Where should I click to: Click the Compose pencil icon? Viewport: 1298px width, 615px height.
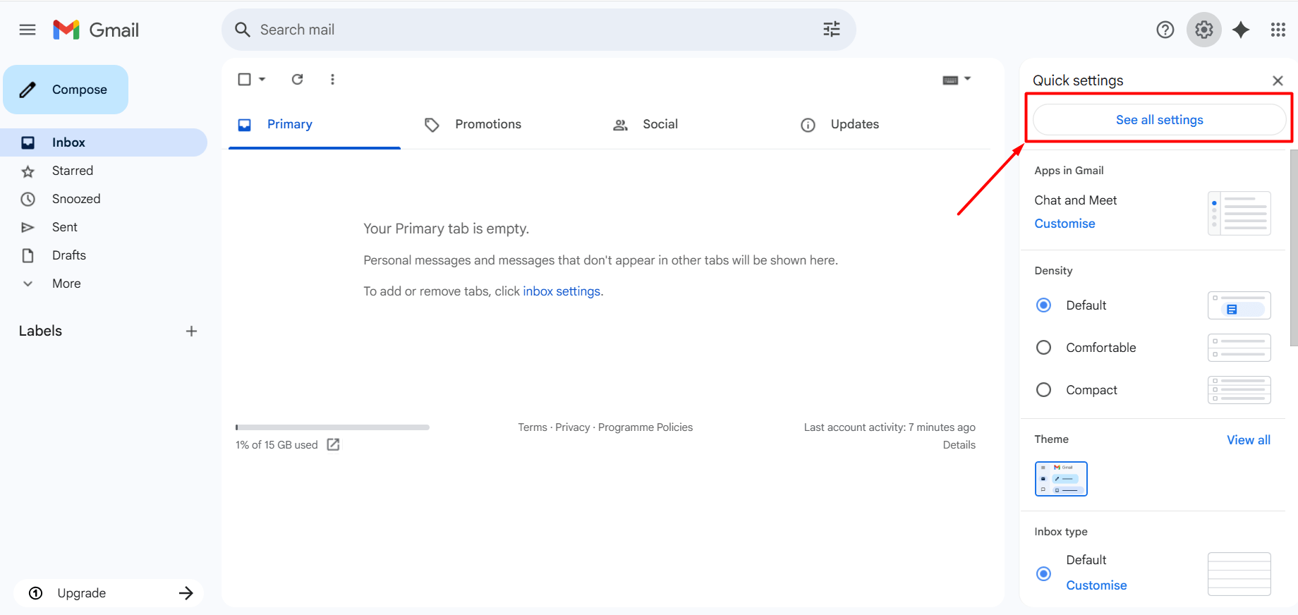pyautogui.click(x=28, y=90)
